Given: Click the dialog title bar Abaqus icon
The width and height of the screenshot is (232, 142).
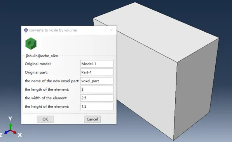Looking at the screenshot, I should click(26, 30).
